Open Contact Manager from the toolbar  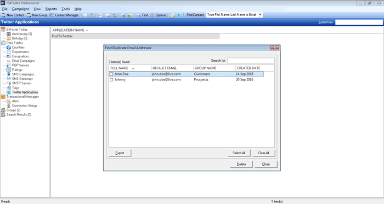tap(64, 15)
